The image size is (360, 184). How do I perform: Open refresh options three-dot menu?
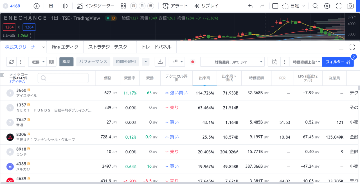(x=21, y=62)
